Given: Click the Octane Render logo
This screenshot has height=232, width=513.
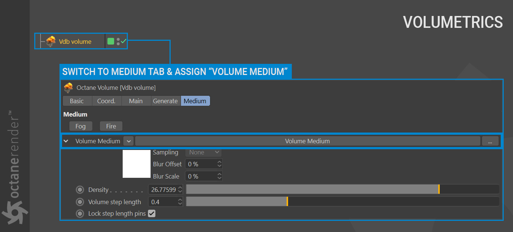Looking at the screenshot, I should [14, 211].
